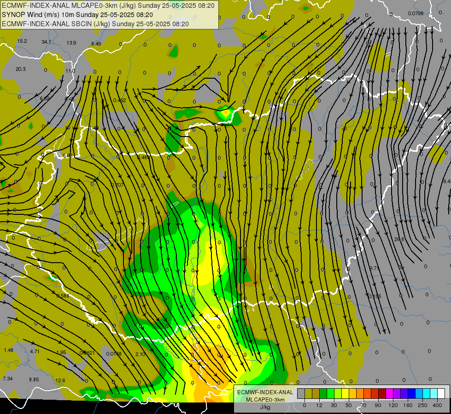This screenshot has width=451, height=414.
Task: Click the 9.71 value on the map
Action: 375,268
